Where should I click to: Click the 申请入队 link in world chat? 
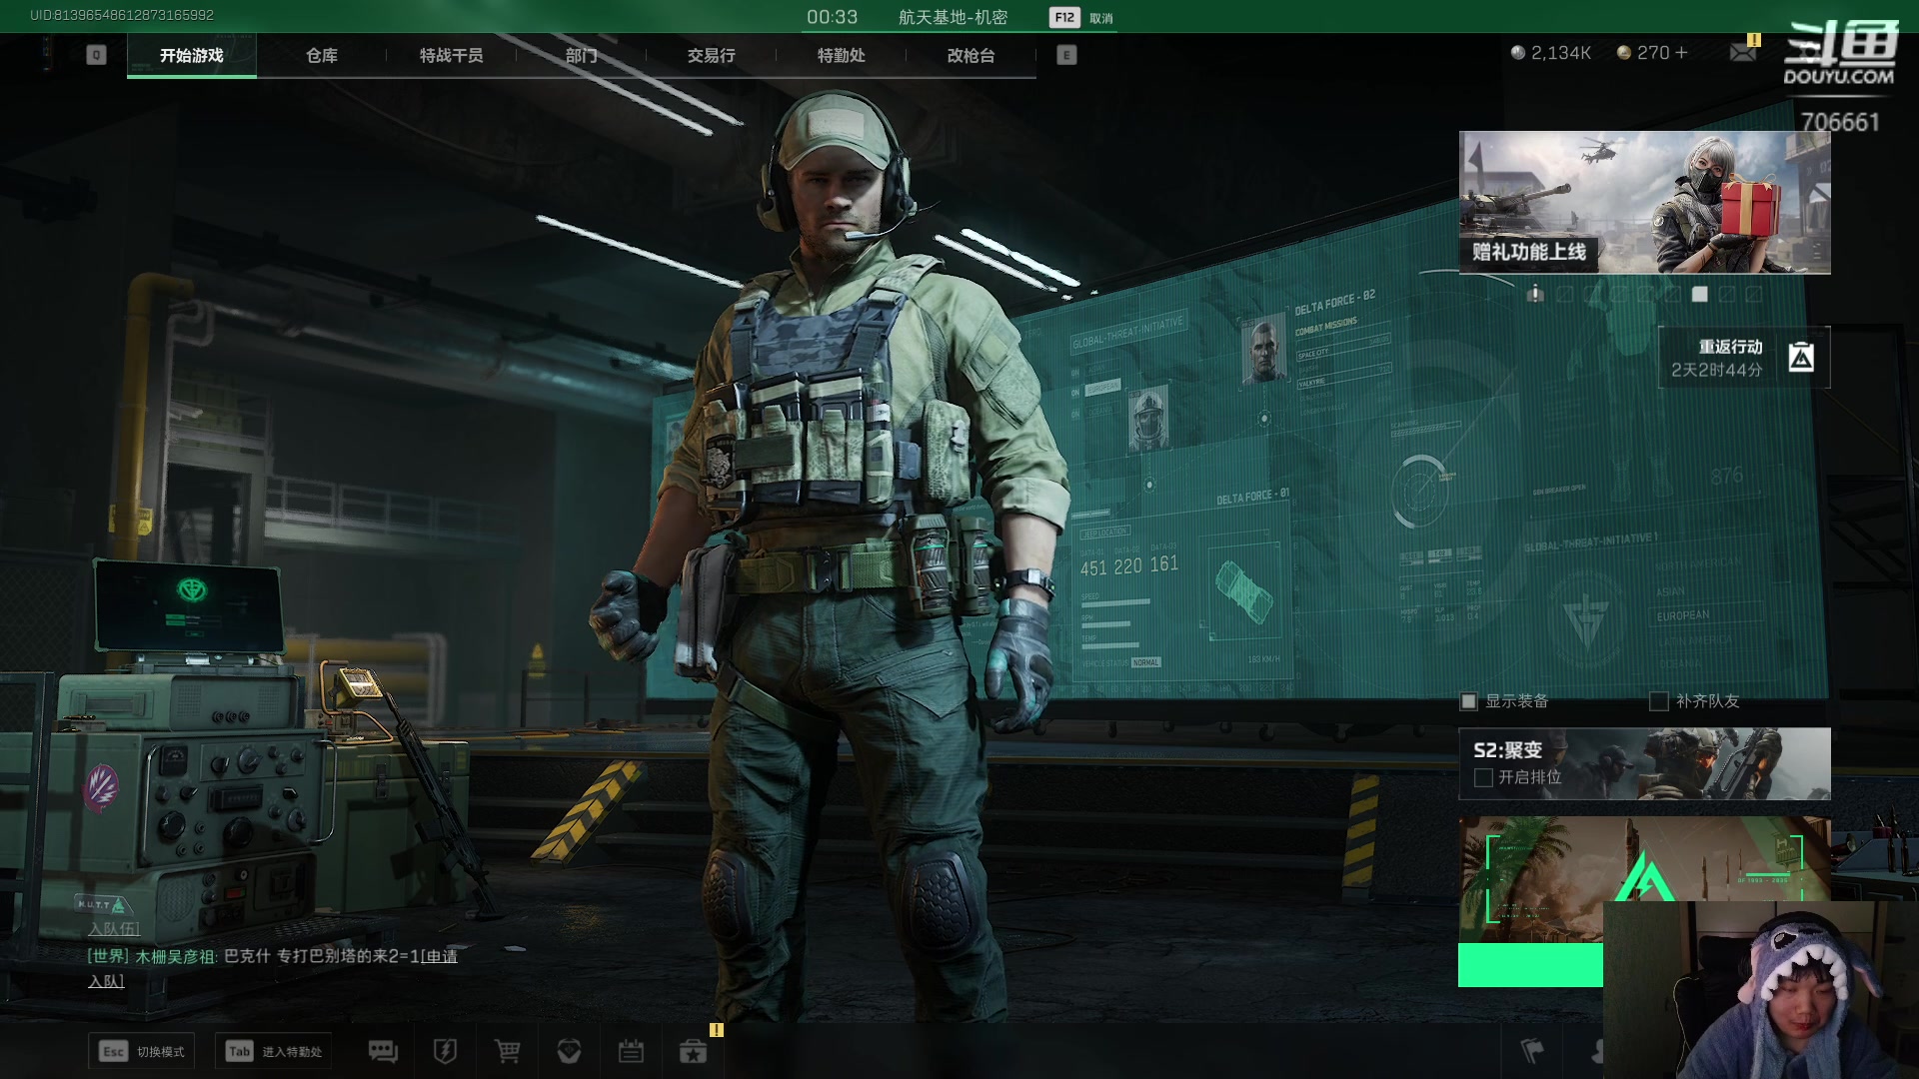440,957
